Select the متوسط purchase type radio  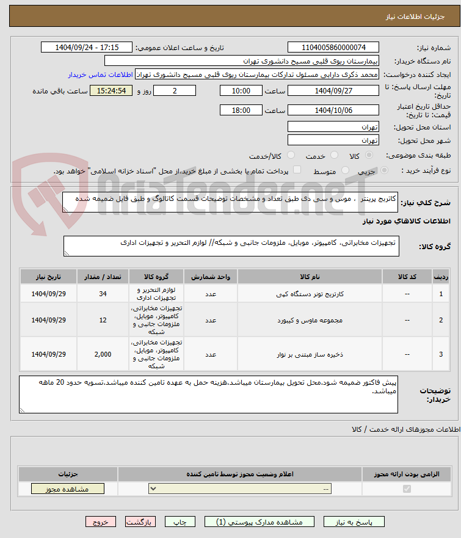click(345, 170)
